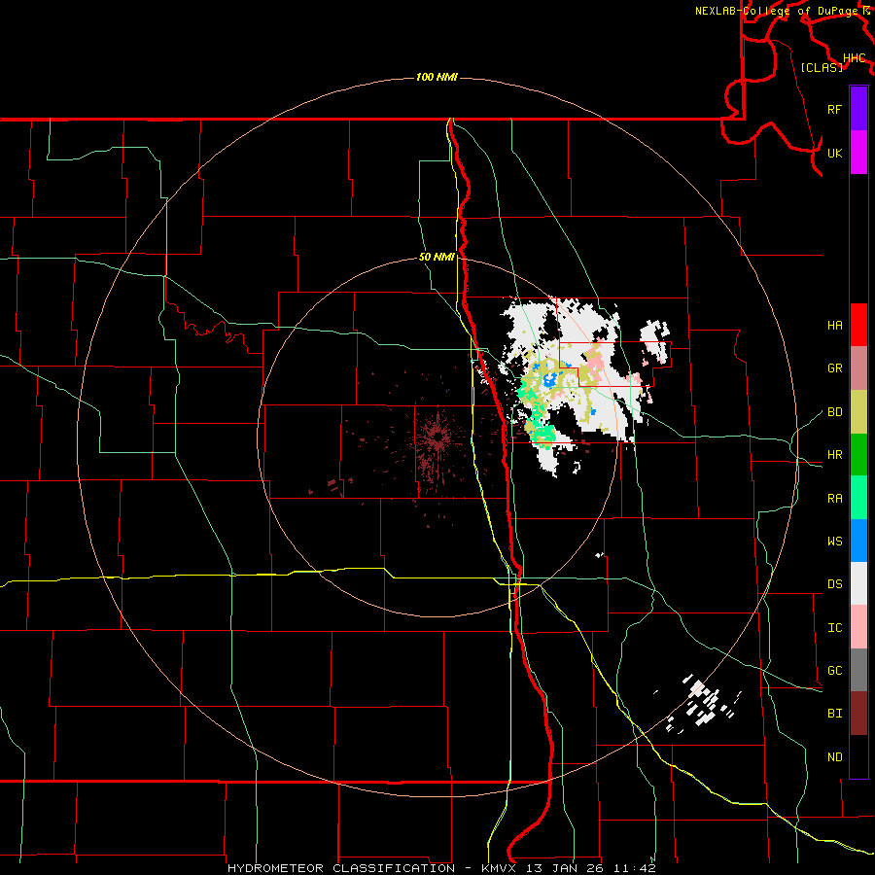Click the 100 NMI range ring label
This screenshot has height=875, width=875.
437,77
